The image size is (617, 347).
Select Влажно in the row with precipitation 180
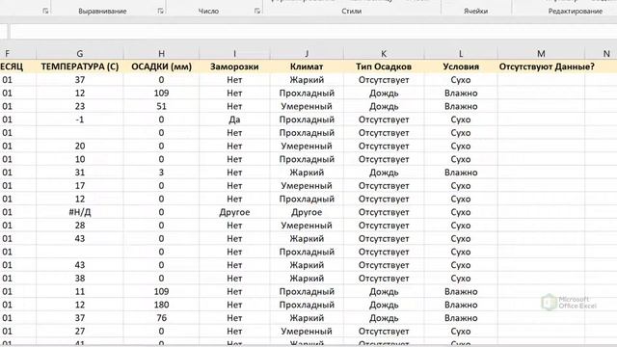pyautogui.click(x=461, y=305)
